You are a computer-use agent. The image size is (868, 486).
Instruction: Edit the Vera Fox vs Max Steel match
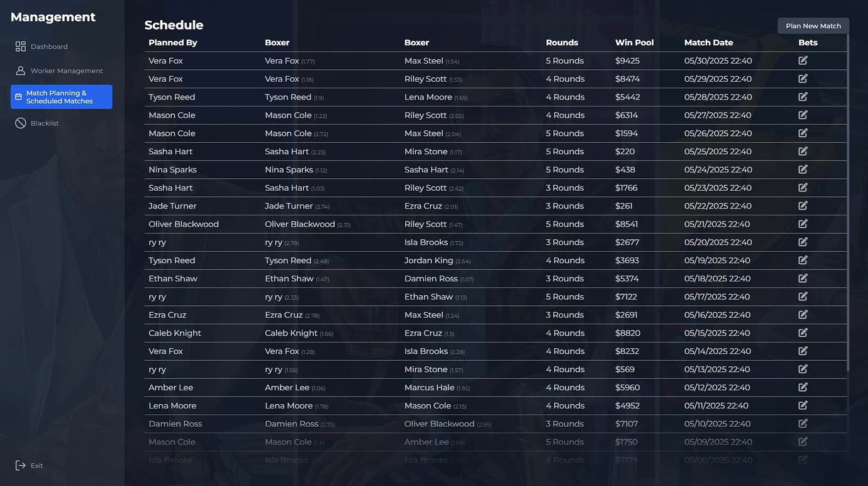point(803,60)
